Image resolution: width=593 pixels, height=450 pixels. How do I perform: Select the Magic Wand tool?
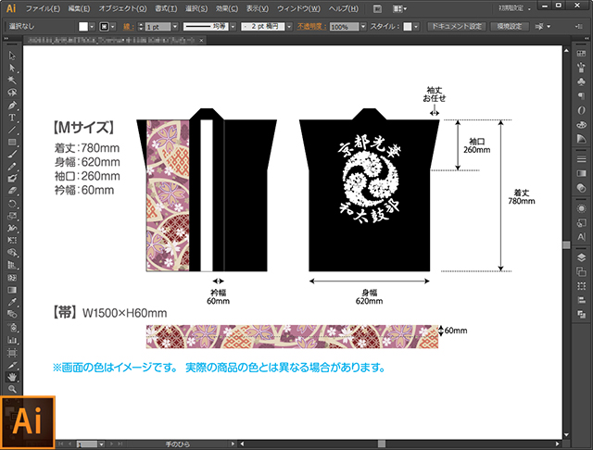12,81
